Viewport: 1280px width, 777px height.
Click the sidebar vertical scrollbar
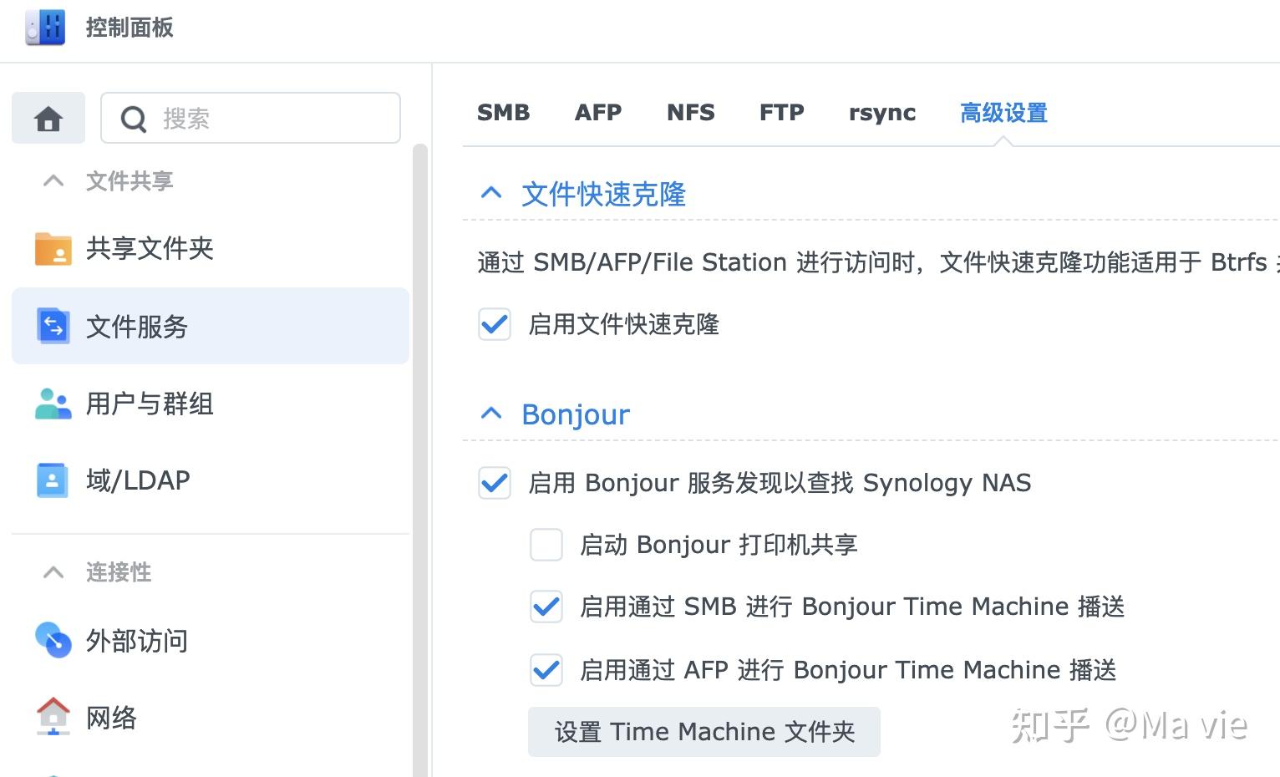click(x=420, y=460)
